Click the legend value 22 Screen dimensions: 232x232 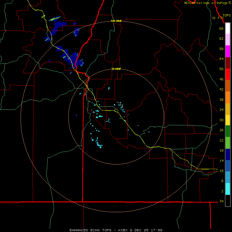[221, 140]
